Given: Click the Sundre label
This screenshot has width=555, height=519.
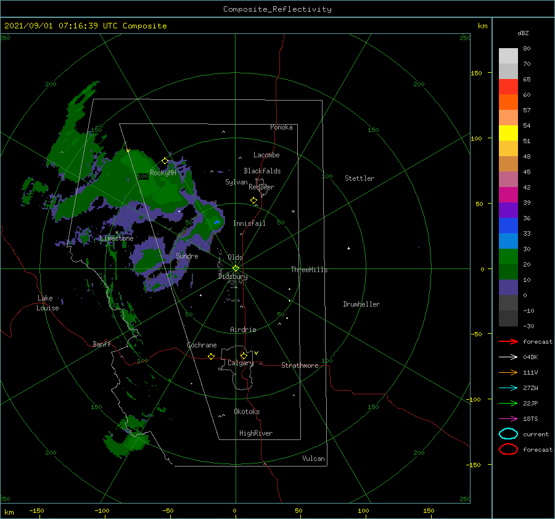Looking at the screenshot, I should [x=187, y=255].
